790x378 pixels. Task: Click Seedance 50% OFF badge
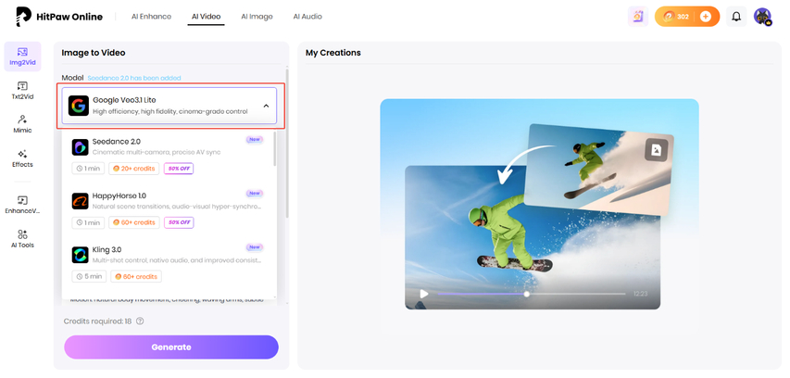click(179, 169)
